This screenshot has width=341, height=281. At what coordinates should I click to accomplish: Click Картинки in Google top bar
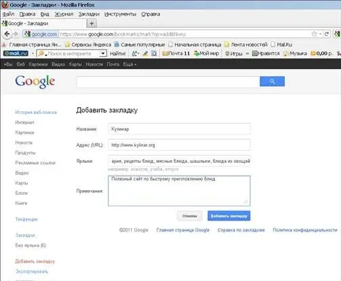[38, 64]
